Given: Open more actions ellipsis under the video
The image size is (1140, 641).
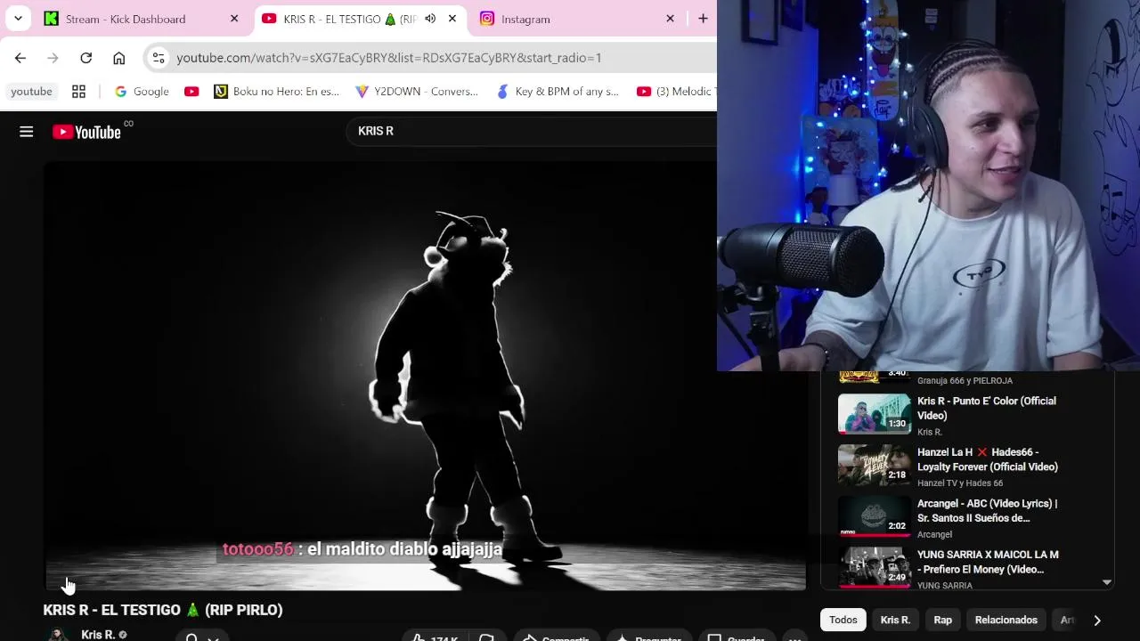Looking at the screenshot, I should 794,637.
